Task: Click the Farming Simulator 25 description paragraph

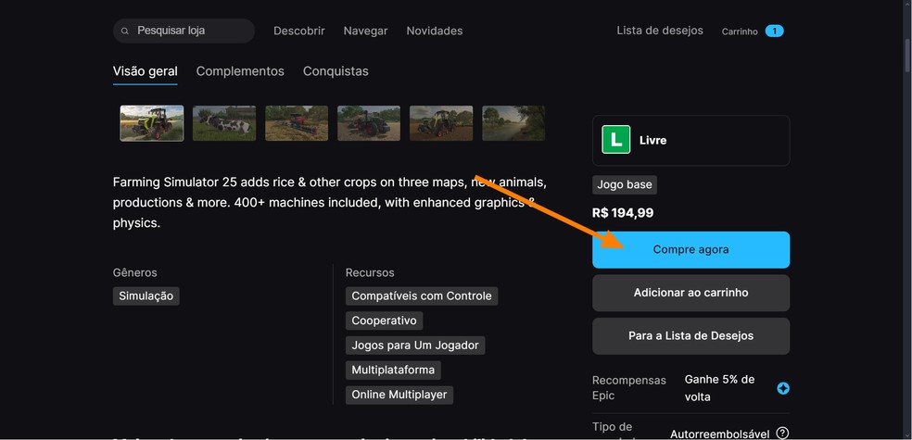Action: [x=330, y=203]
